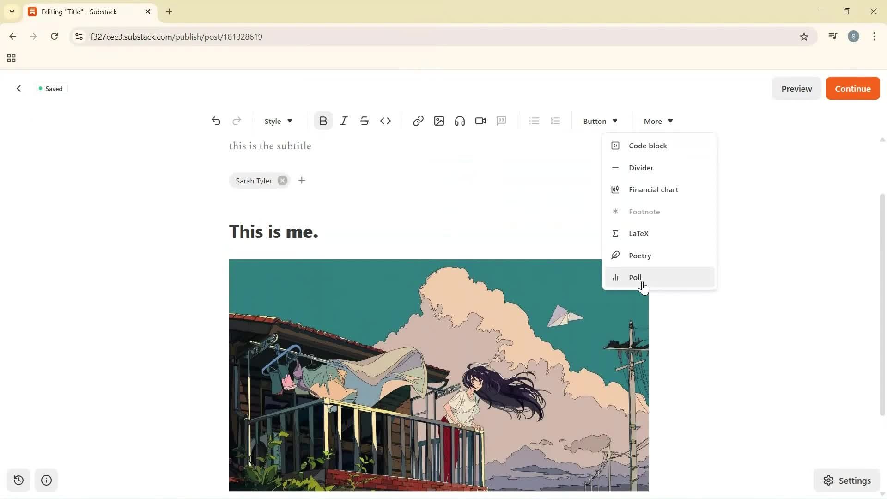Remove Sarah Tyler as an author
Screen dimensions: 887x499
click(x=282, y=181)
